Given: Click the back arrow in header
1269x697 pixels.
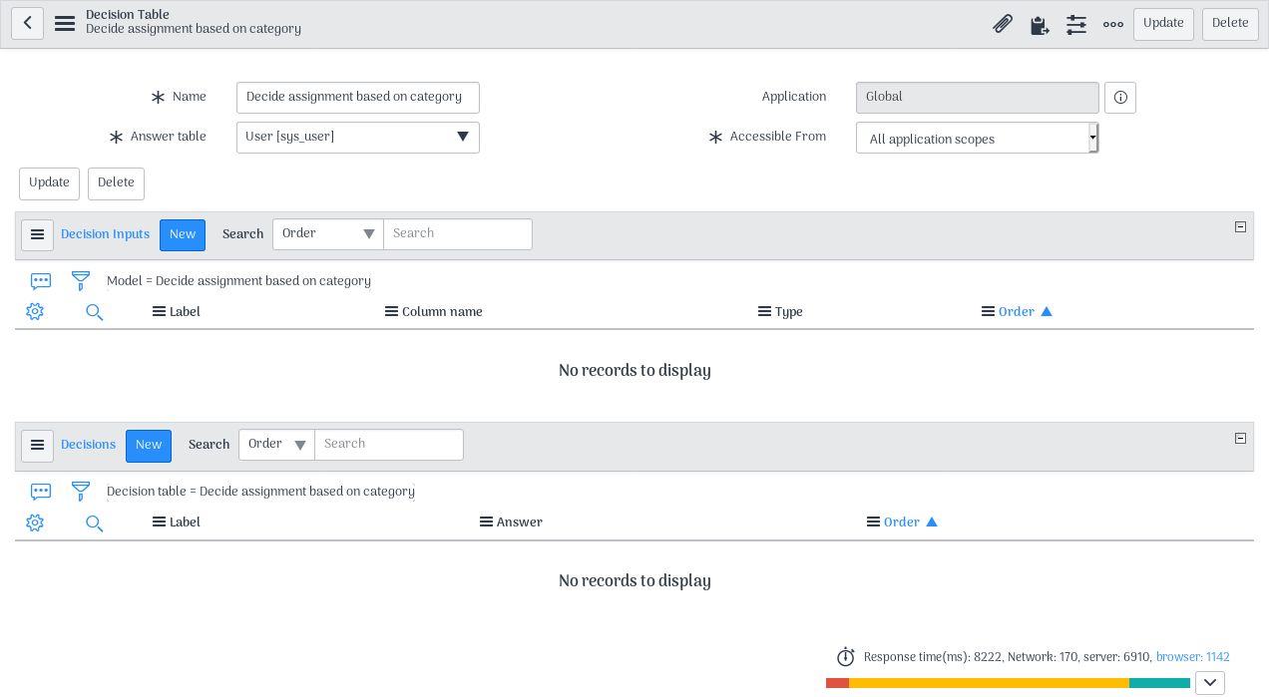Looking at the screenshot, I should (27, 23).
